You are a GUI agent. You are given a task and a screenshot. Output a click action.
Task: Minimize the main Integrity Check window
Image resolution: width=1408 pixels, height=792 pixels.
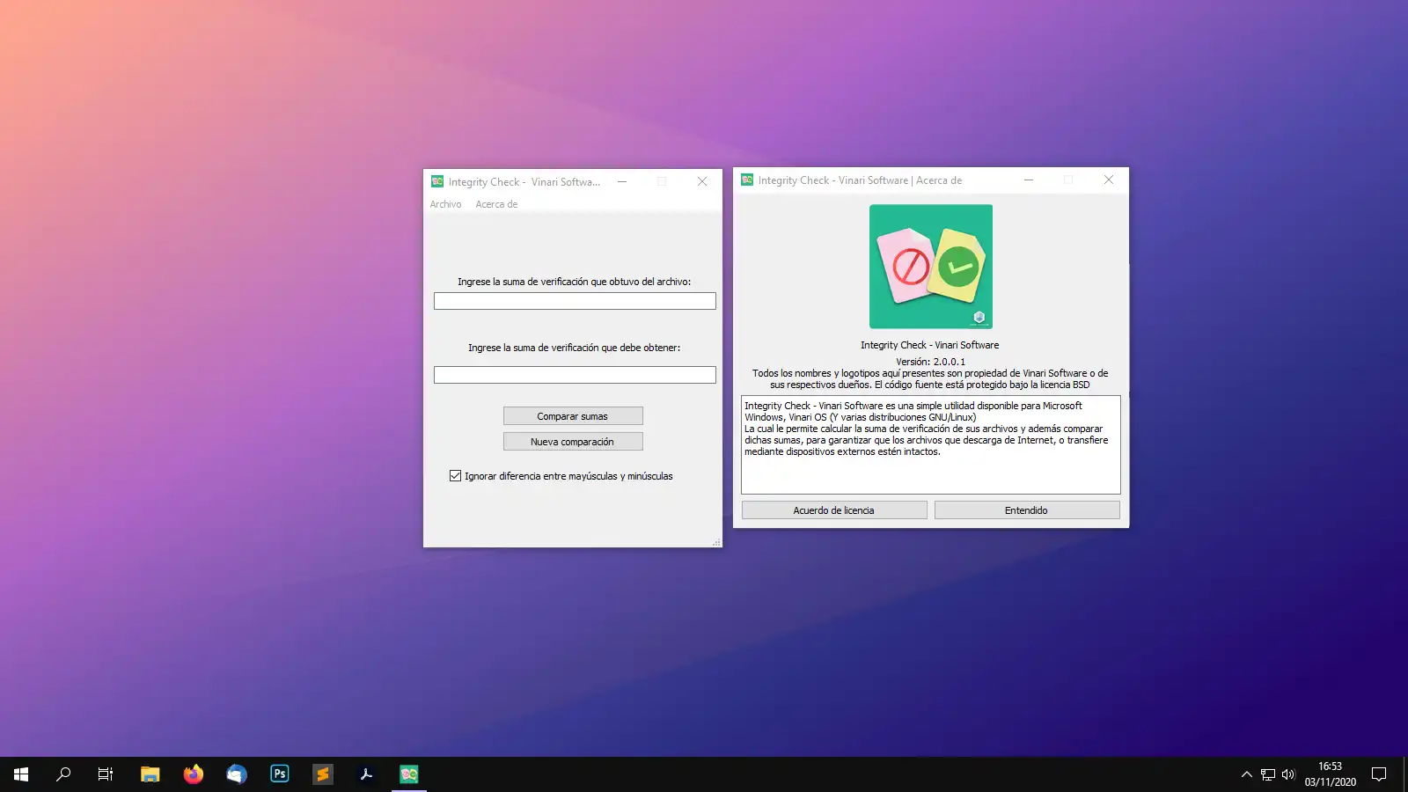(622, 181)
